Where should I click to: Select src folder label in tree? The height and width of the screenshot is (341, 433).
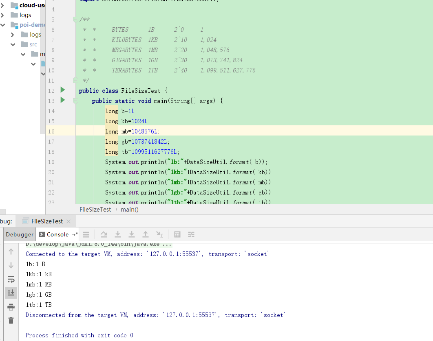(x=33, y=44)
